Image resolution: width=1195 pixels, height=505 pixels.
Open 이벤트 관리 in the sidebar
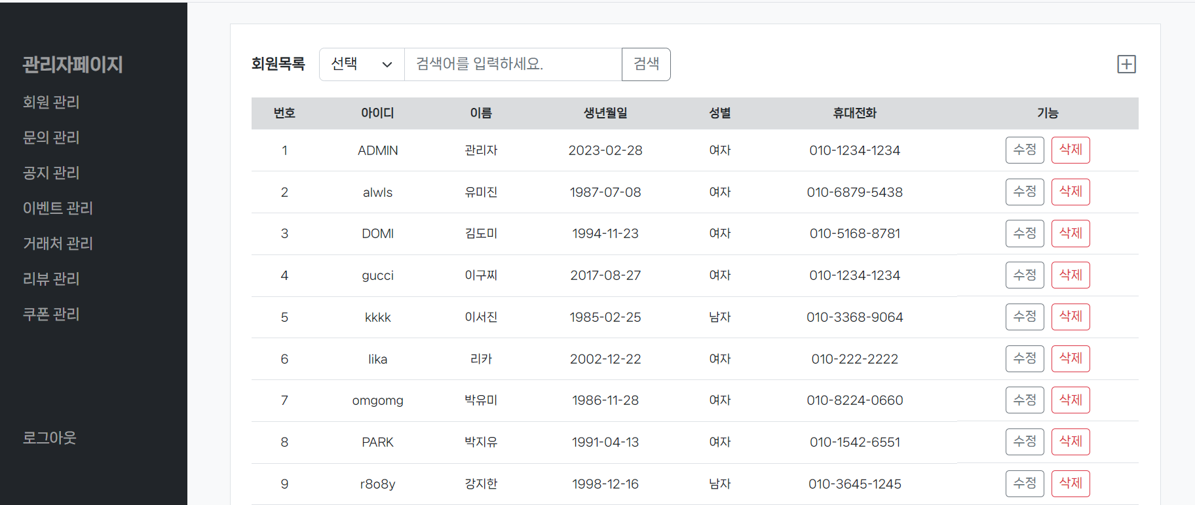click(58, 208)
